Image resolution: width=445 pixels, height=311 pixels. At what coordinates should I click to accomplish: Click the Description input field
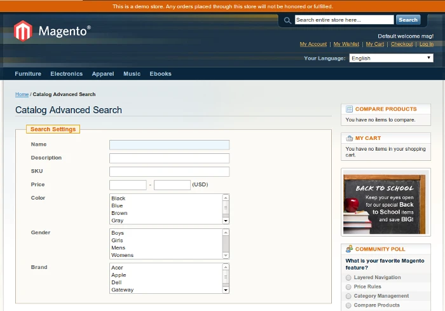pyautogui.click(x=170, y=158)
